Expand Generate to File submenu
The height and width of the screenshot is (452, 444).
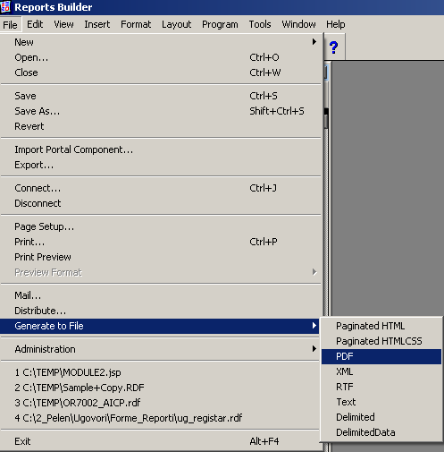(x=161, y=326)
